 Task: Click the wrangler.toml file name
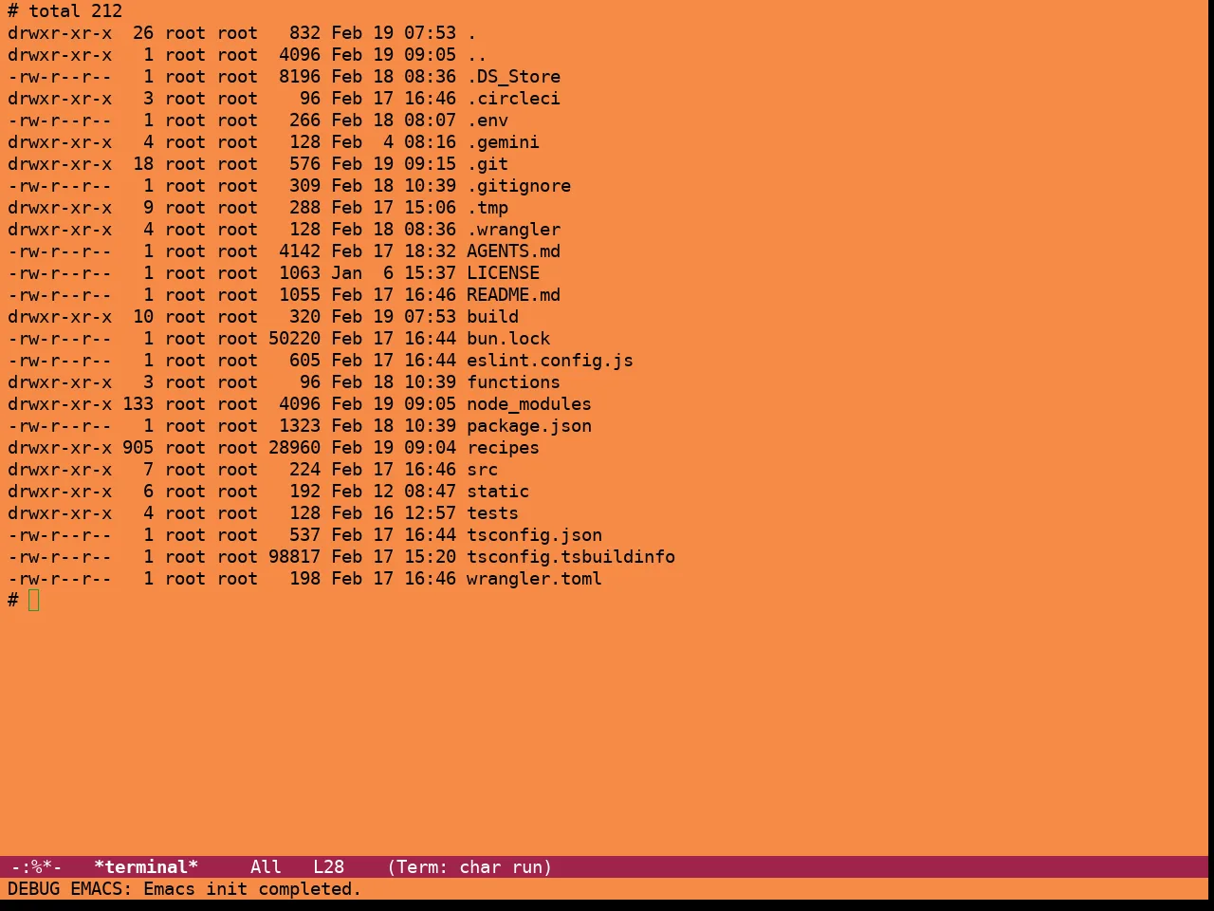[x=534, y=579]
